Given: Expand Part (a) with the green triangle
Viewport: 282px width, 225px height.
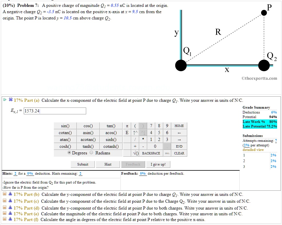Looking at the screenshot, I should [5, 100].
